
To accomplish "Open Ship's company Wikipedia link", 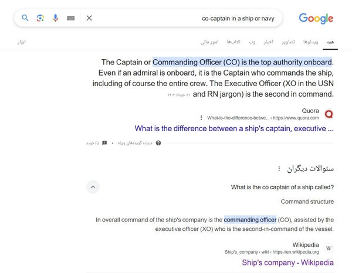I will click(287, 262).
